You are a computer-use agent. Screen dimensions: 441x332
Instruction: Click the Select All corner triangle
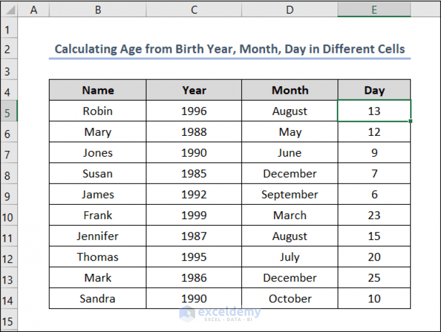click(x=10, y=10)
